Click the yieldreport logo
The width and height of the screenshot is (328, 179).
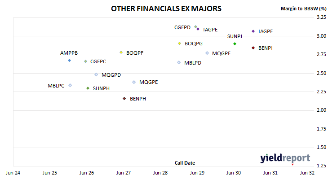285,158
